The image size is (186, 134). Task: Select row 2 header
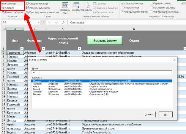pos(4,52)
